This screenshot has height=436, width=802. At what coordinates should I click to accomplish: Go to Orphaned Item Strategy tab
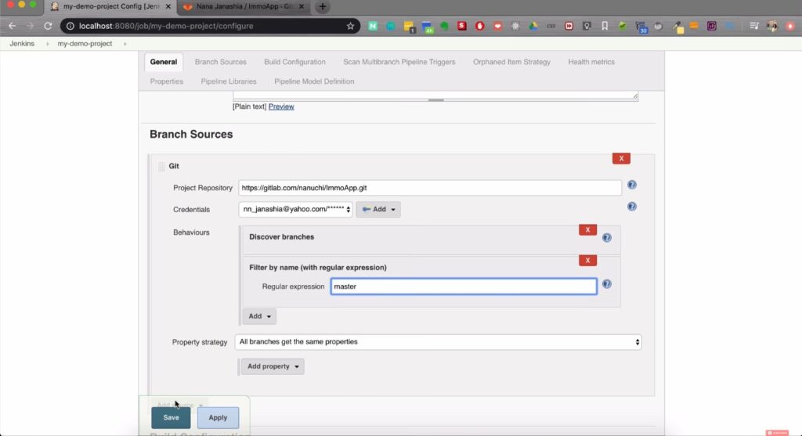[x=511, y=62]
